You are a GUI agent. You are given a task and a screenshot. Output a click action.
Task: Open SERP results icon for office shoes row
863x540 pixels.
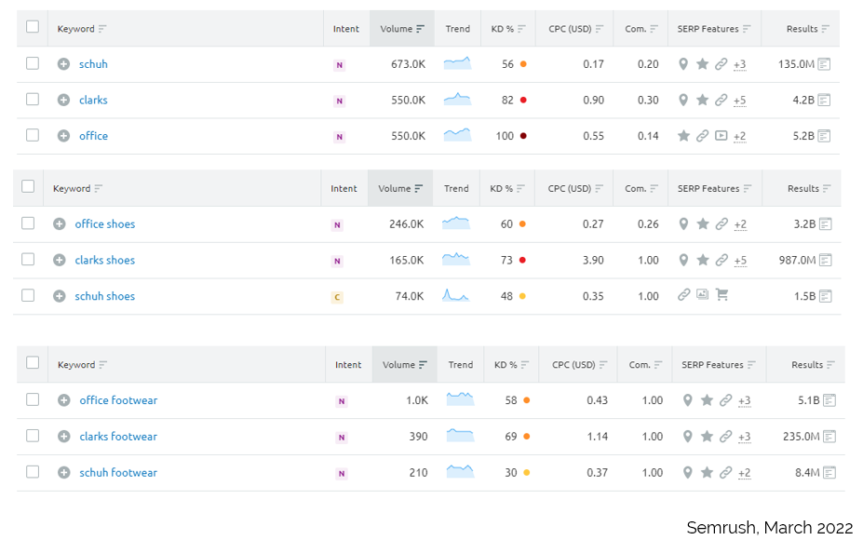click(x=825, y=224)
